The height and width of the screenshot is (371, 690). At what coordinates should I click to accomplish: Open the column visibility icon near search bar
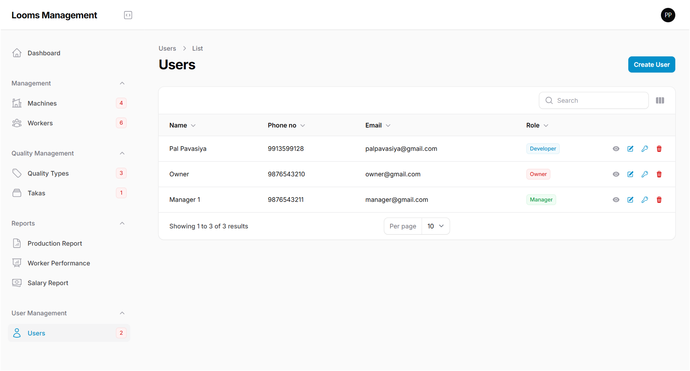[x=660, y=100]
